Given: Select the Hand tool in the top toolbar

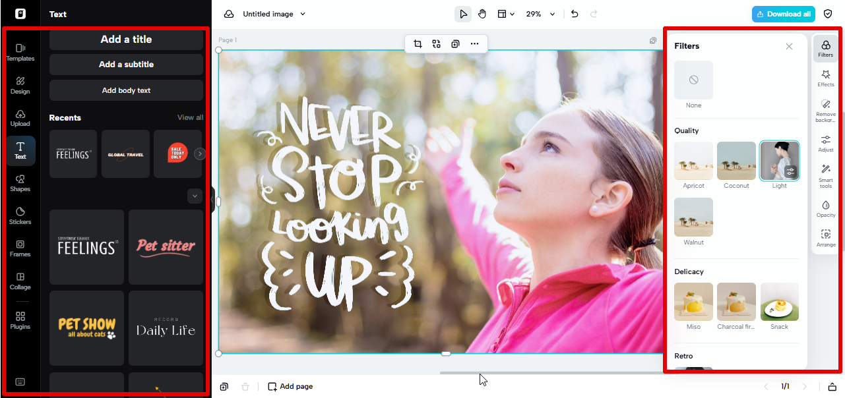Looking at the screenshot, I should click(482, 13).
